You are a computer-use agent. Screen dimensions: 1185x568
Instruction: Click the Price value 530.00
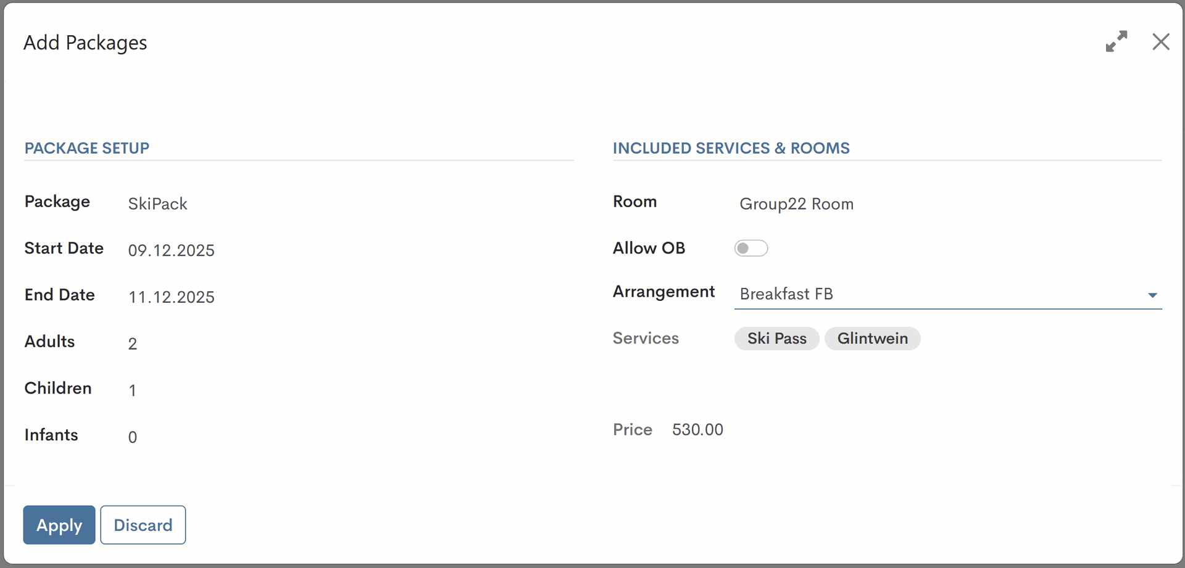point(697,430)
